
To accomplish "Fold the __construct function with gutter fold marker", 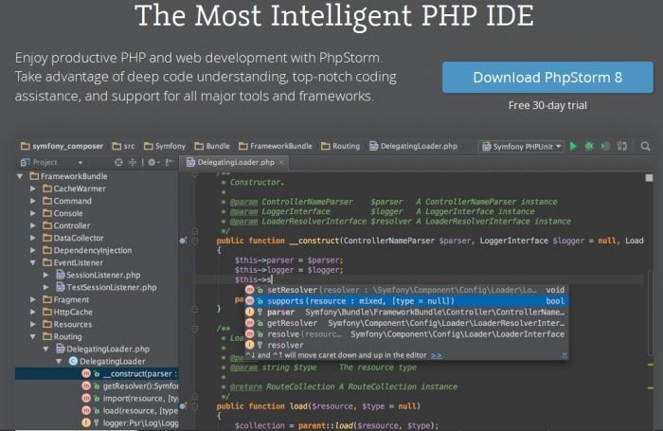I will (x=195, y=242).
